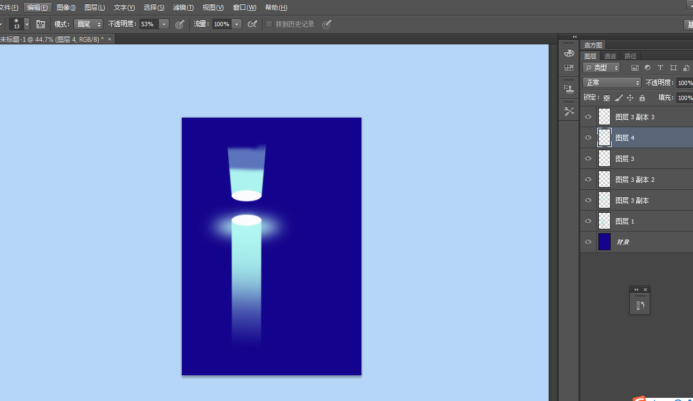
Task: Open the Clone Source stamp panel icon
Action: pyautogui.click(x=569, y=89)
